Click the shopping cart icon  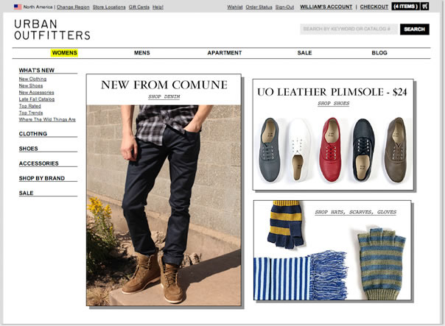coord(425,6)
